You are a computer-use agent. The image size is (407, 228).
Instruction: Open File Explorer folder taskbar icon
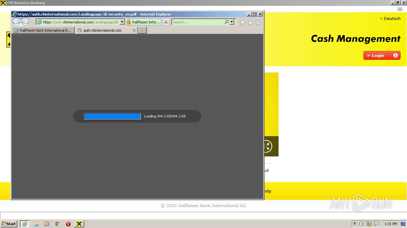point(36,224)
